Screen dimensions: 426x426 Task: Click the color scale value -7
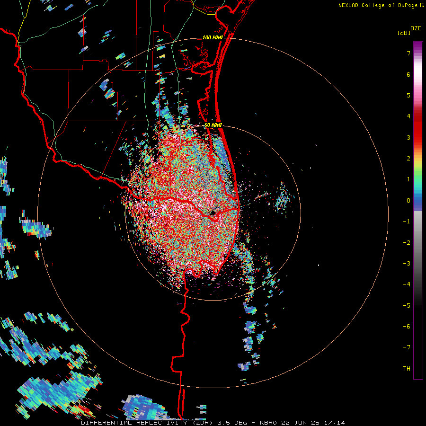[x=407, y=347]
